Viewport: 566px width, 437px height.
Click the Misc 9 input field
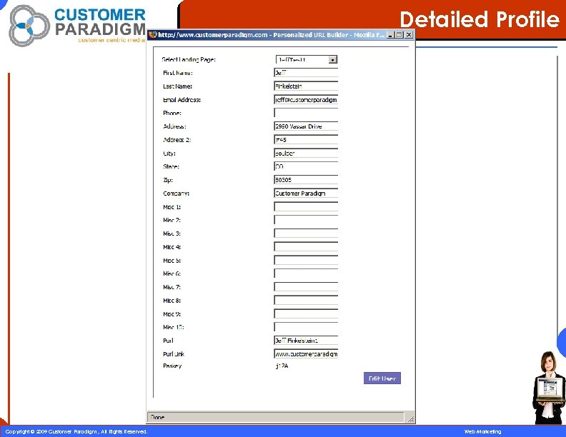pyautogui.click(x=306, y=313)
